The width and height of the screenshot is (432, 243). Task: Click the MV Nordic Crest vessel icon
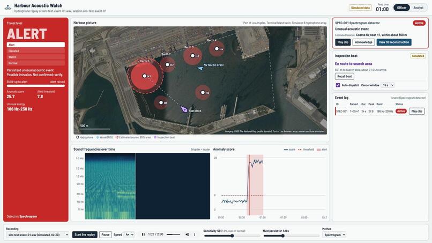click(x=200, y=68)
